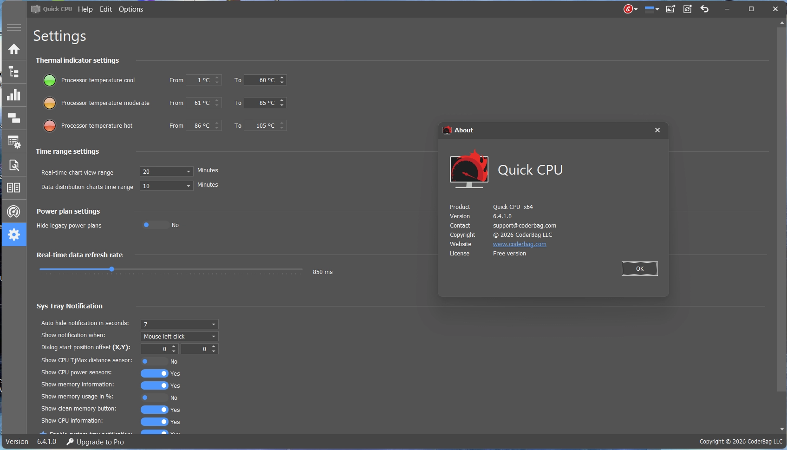Open the Edit menu
This screenshot has height=450, width=787.
pos(105,9)
